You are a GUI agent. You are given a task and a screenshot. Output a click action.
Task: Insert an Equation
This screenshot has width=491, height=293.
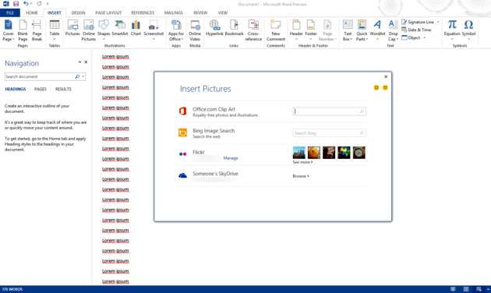452,30
